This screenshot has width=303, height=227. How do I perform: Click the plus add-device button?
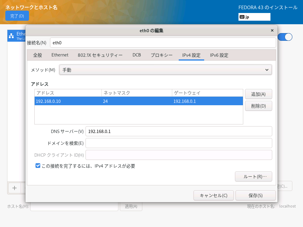click(14, 188)
